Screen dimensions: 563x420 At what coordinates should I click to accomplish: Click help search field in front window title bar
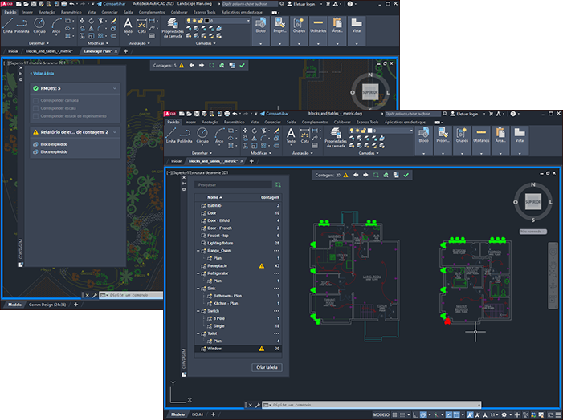click(413, 114)
